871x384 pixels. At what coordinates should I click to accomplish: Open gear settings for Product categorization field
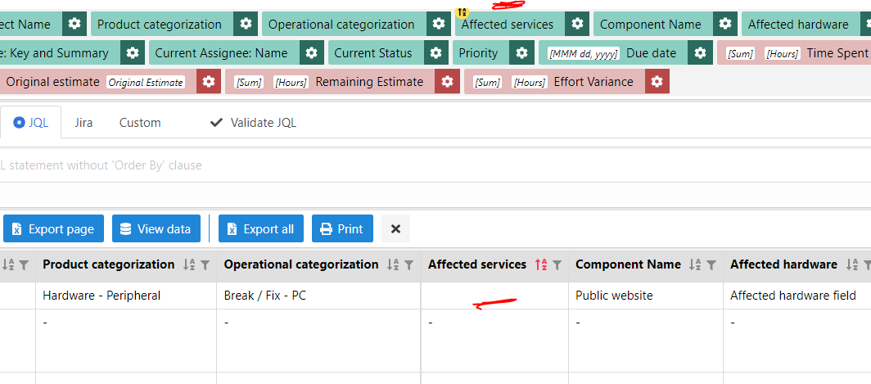coord(246,24)
